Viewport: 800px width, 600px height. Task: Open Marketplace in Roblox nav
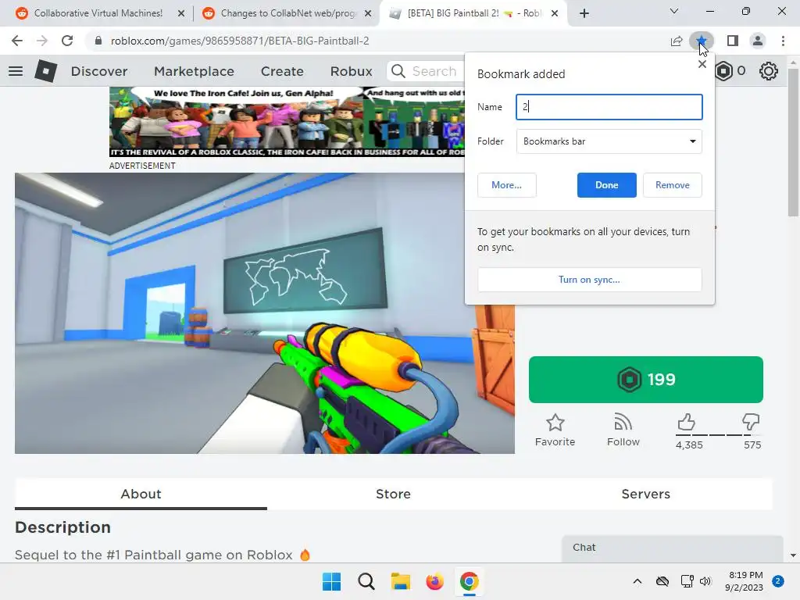pyautogui.click(x=194, y=71)
